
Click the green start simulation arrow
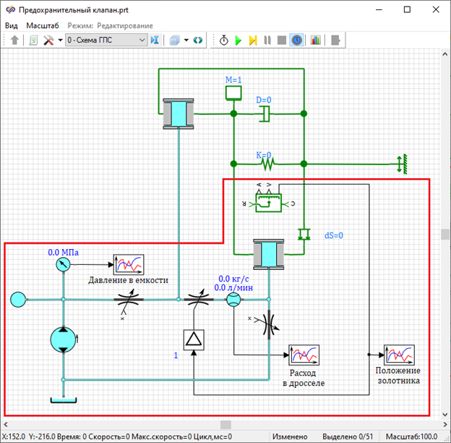[x=238, y=41]
